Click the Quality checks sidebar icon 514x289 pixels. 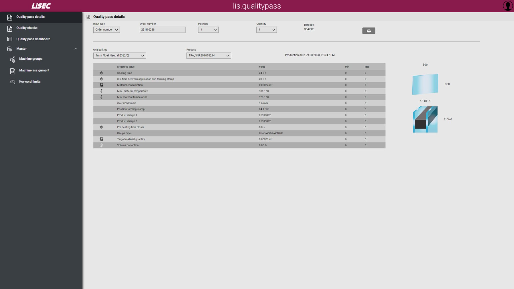[x=9, y=28]
